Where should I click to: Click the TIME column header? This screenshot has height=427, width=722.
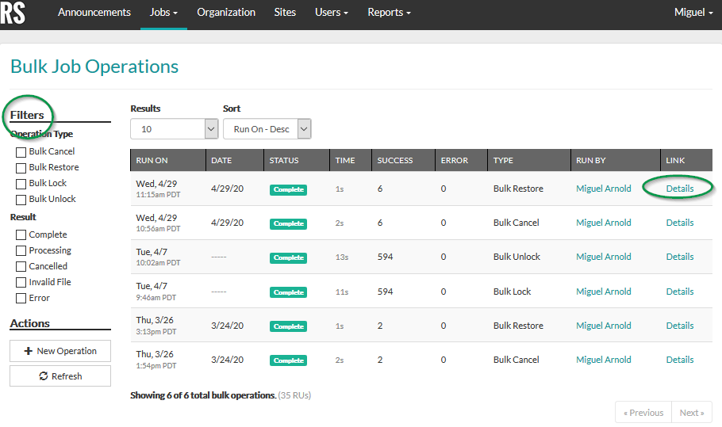point(351,160)
